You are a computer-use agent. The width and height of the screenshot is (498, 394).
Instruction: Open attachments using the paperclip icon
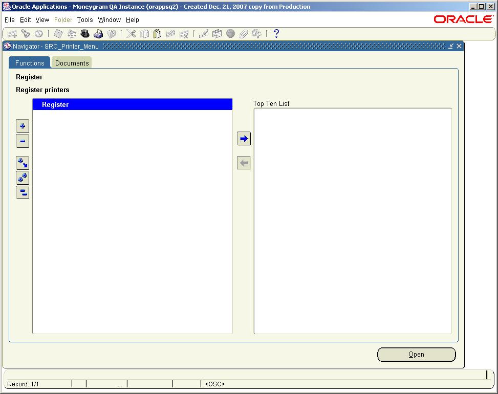click(x=244, y=33)
